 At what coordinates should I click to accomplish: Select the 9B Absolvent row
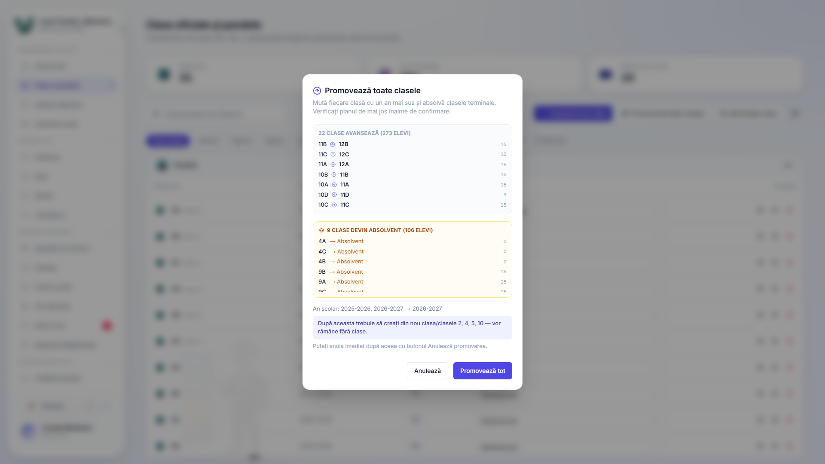tap(412, 272)
